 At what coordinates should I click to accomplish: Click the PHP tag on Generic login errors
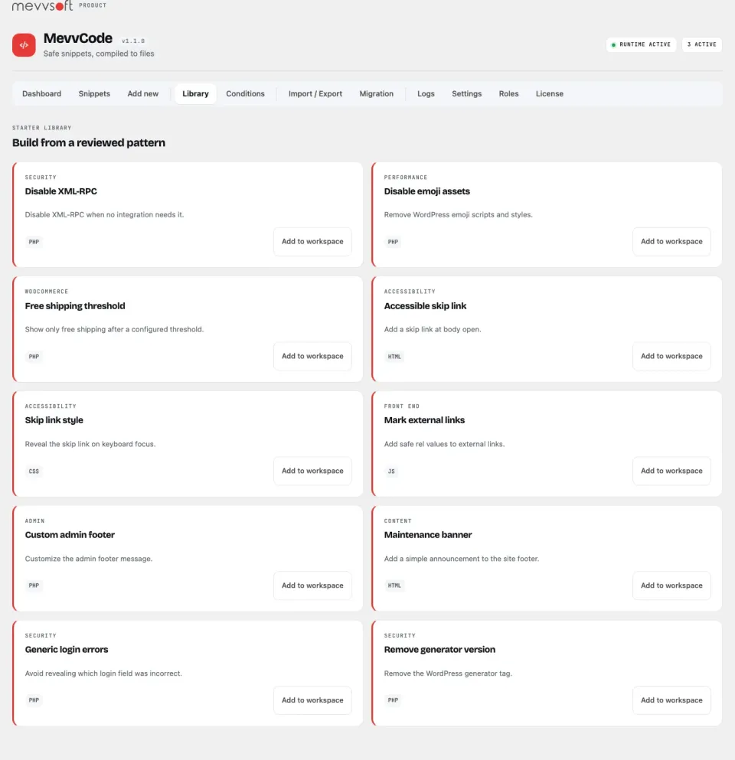coord(34,700)
